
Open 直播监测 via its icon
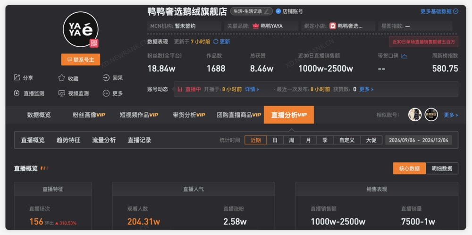[17, 93]
